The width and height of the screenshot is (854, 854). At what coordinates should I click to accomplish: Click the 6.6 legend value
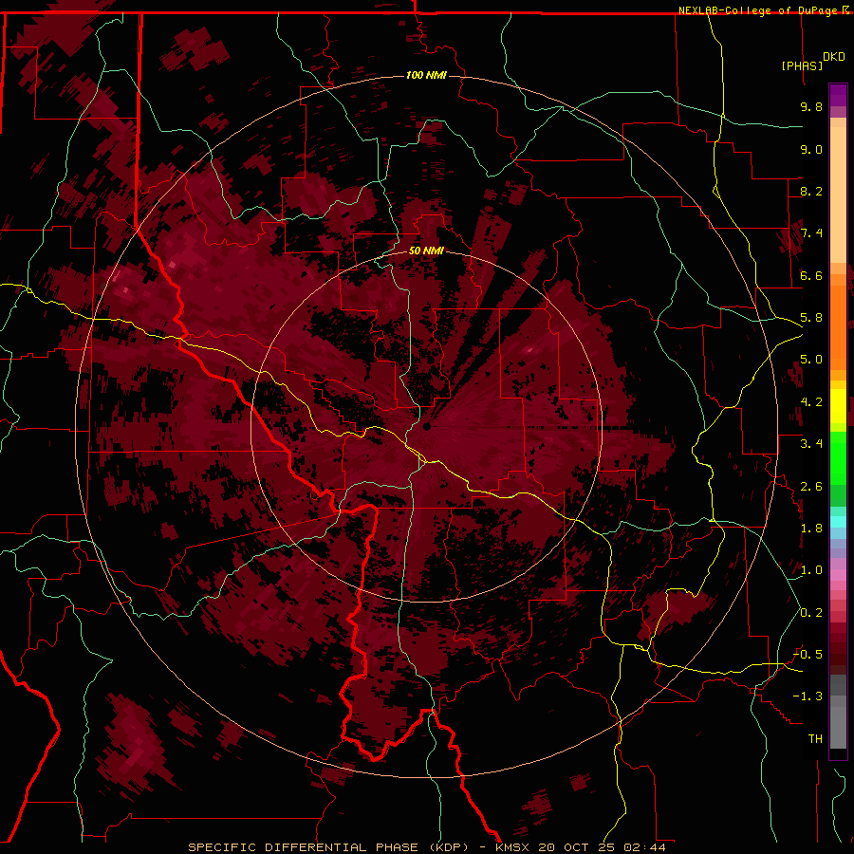point(811,275)
